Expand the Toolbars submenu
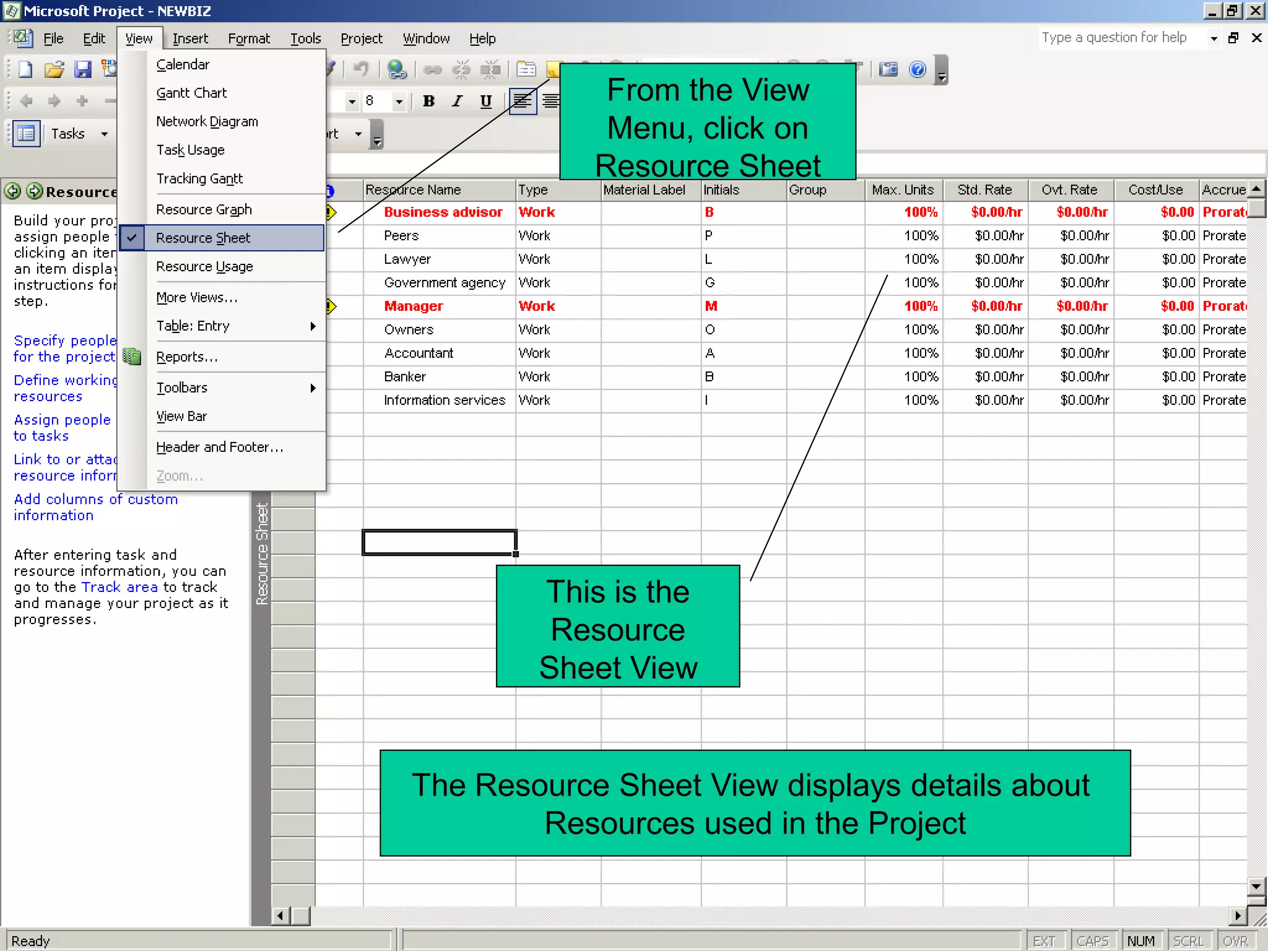1268x951 pixels. coord(222,388)
